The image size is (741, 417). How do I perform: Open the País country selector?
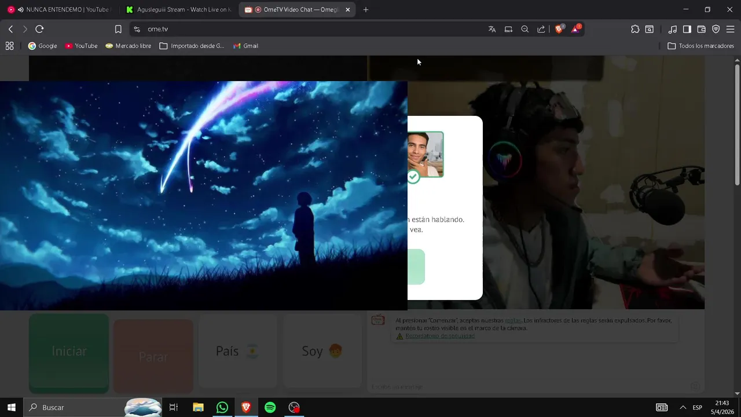click(x=238, y=351)
